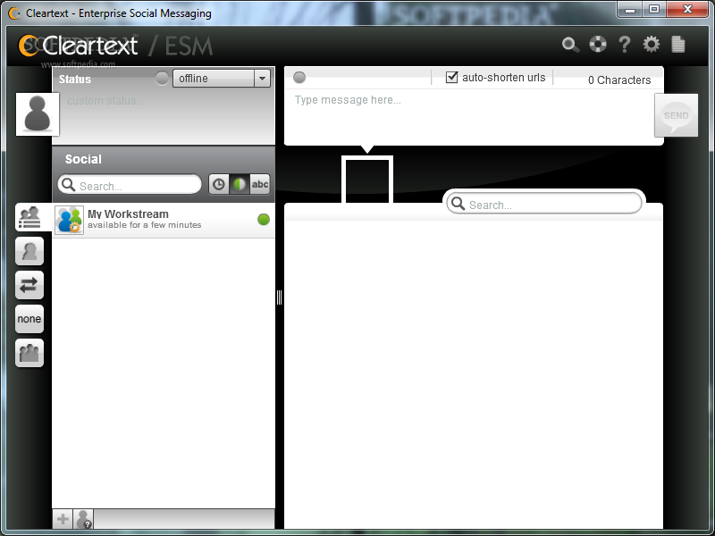Click the plus add button at bottom
The height and width of the screenshot is (536, 715).
pos(63,519)
